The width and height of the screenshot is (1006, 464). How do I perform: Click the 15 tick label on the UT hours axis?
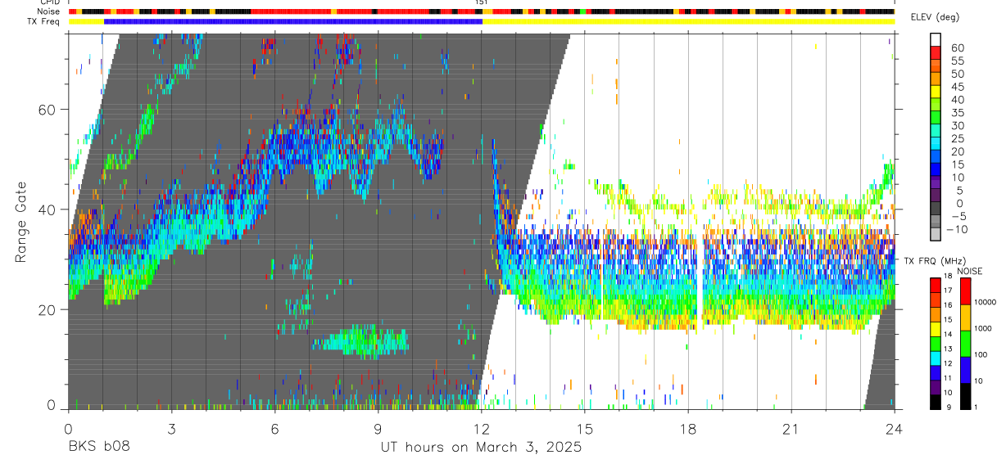585,429
